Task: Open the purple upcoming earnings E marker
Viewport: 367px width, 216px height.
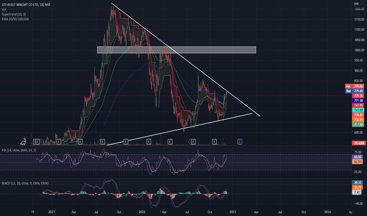Action: (x=240, y=141)
